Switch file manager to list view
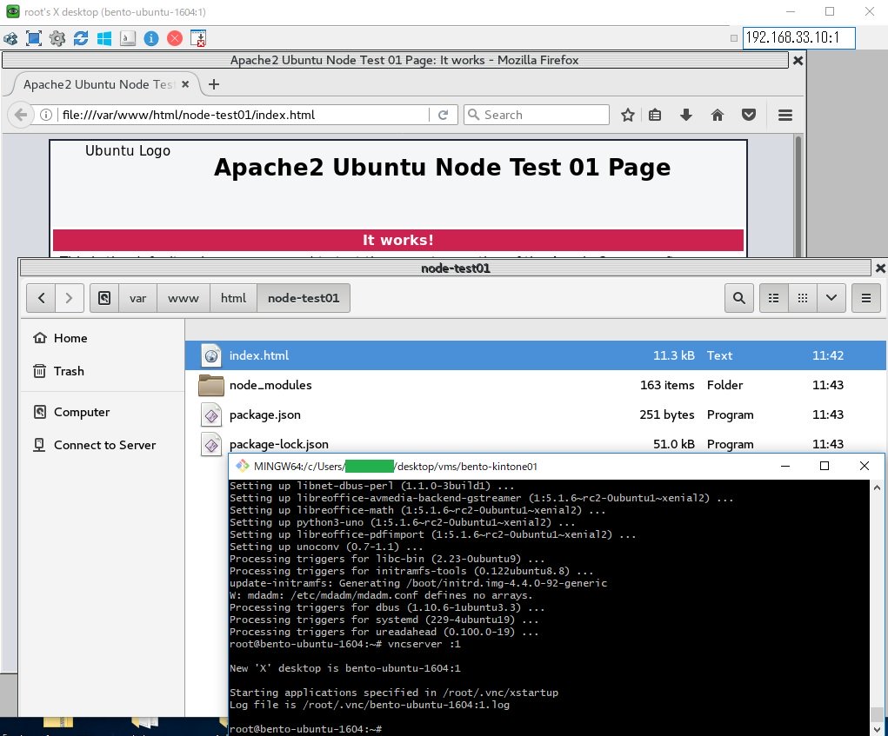 [x=773, y=298]
